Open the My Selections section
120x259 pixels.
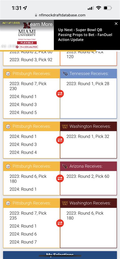60,255
